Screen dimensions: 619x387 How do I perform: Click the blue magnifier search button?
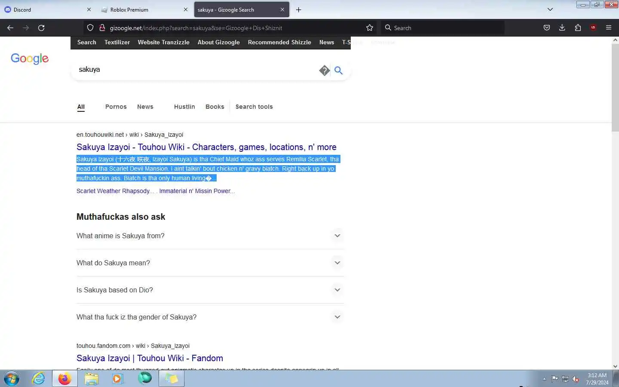coord(339,71)
